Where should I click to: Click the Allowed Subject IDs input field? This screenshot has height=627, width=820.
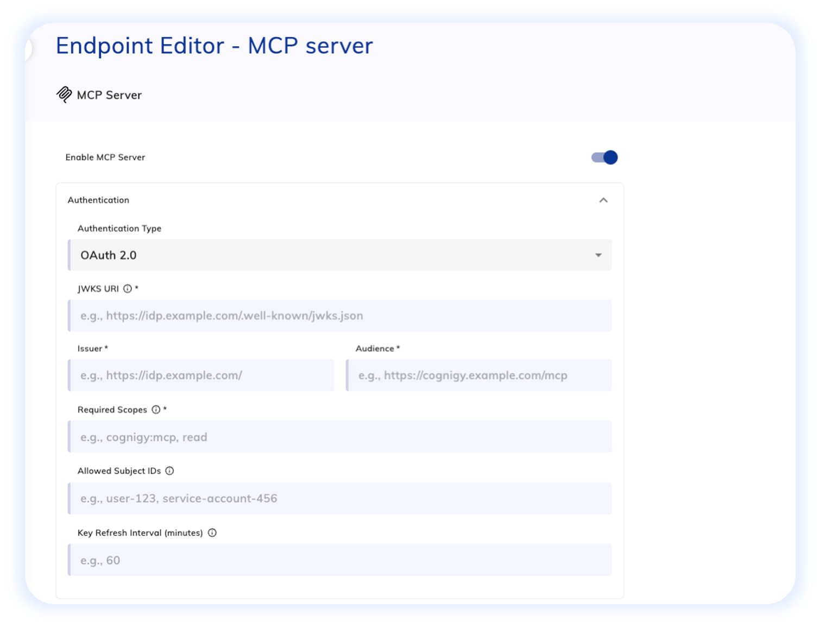340,499
